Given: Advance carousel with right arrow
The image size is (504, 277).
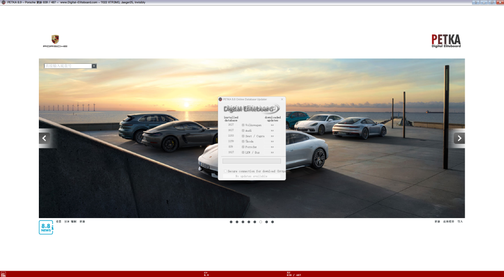Looking at the screenshot, I should [459, 138].
